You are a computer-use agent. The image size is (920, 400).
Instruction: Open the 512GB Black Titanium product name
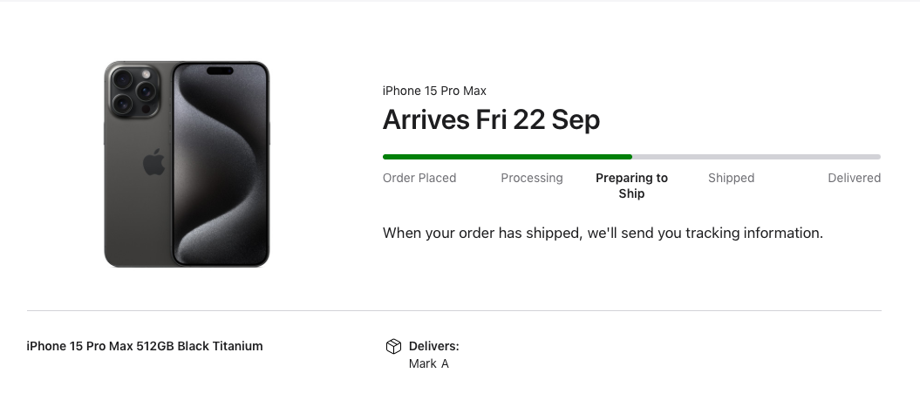pos(145,346)
